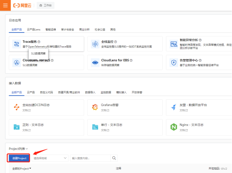Click the Trace服务 card icon
Screen dimensions: 232x173
[17, 44]
